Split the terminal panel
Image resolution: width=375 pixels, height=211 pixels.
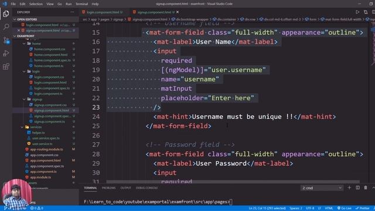click(357, 188)
